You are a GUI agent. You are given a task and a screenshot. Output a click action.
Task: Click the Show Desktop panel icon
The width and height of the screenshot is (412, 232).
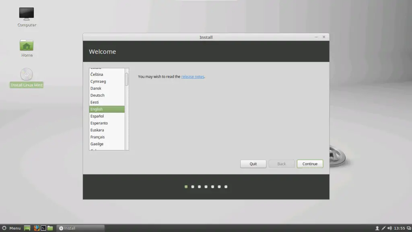tap(27, 228)
